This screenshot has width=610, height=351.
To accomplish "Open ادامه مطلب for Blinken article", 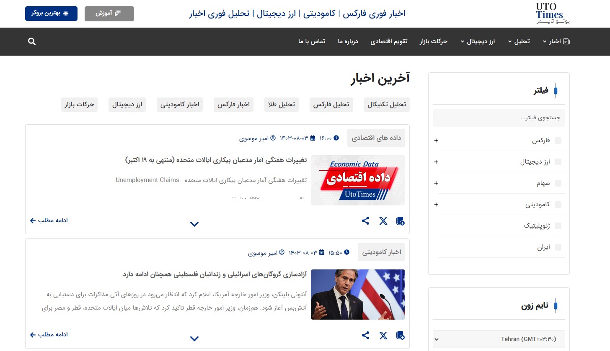I will pos(49,334).
